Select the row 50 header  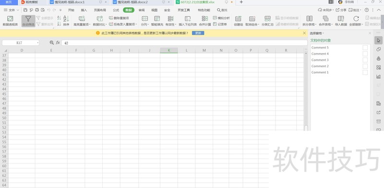(x=4, y=118)
